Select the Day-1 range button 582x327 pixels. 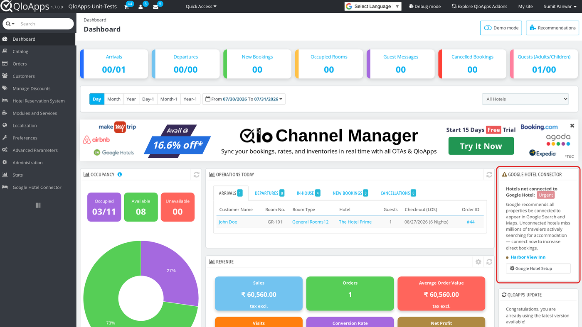pos(148,99)
